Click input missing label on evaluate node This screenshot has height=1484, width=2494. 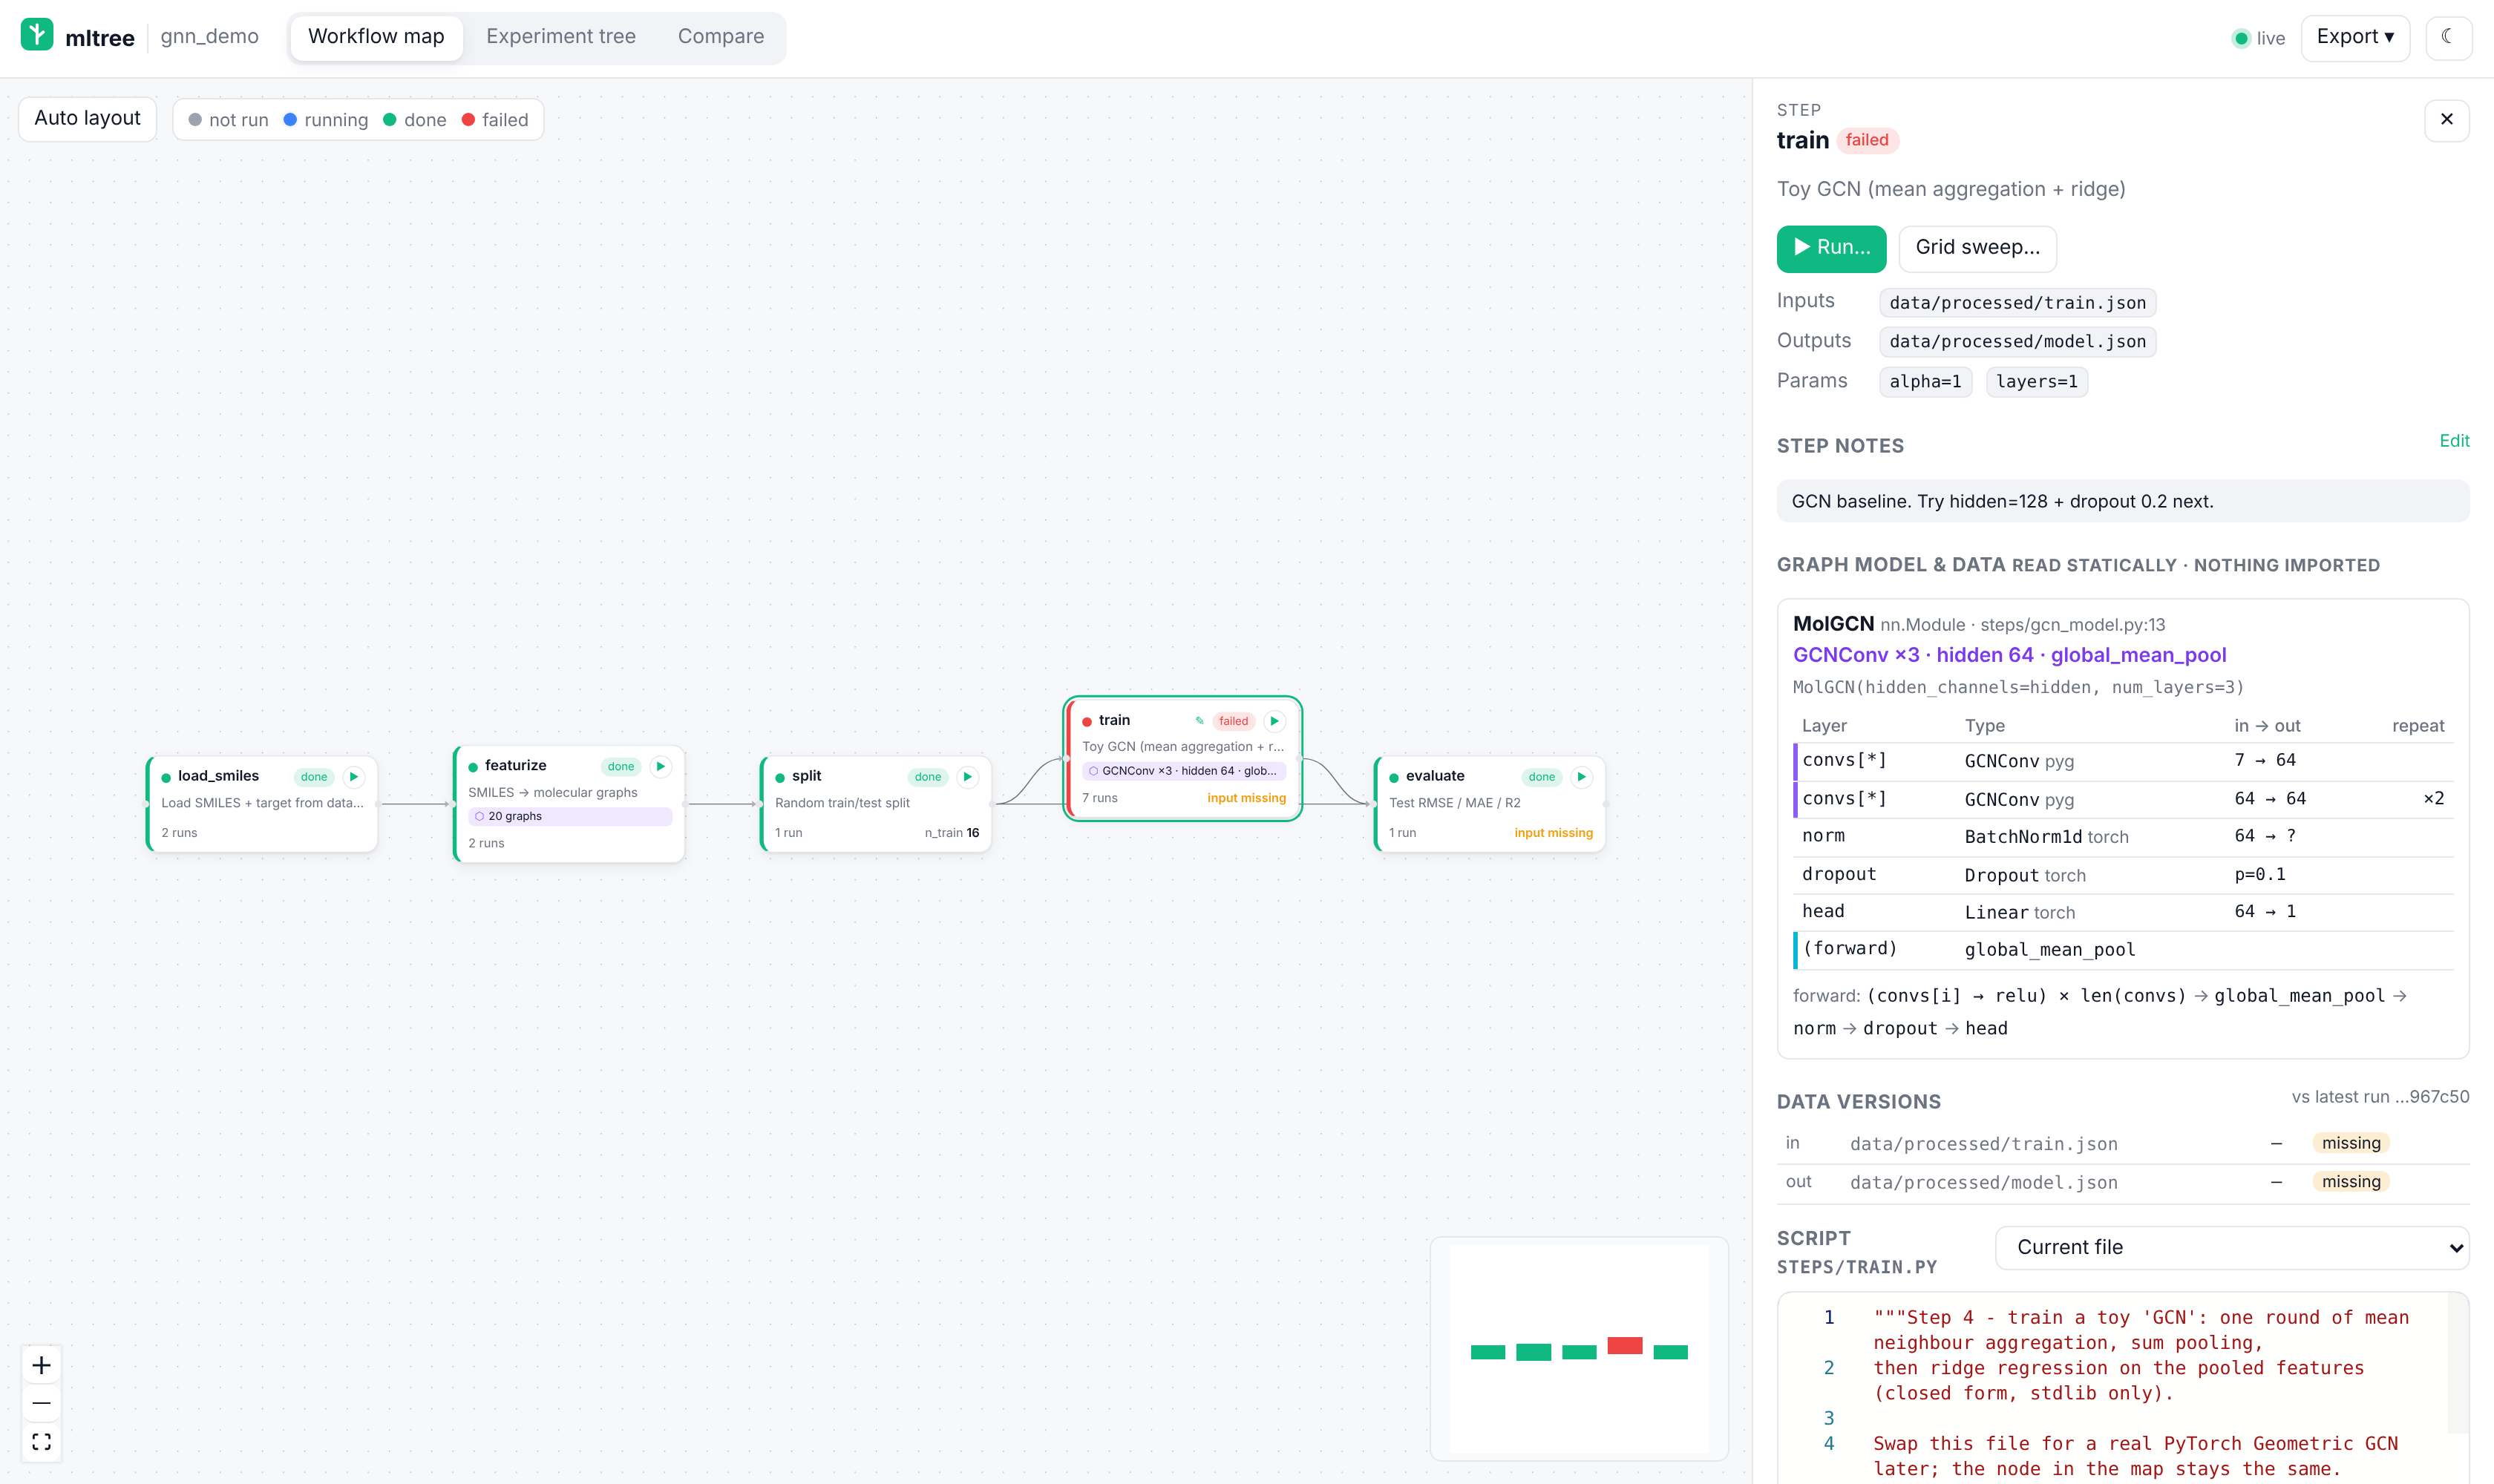tap(1554, 833)
